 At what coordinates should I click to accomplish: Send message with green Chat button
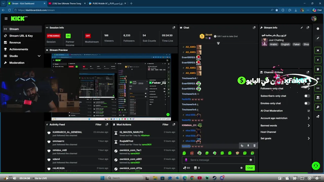coord(250,168)
